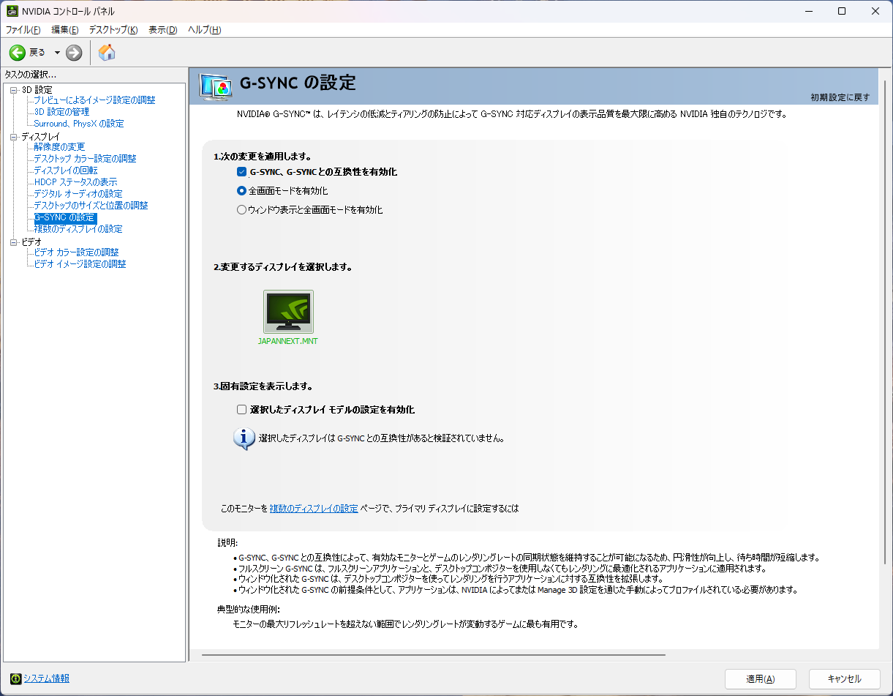The width and height of the screenshot is (893, 696).
Task: Click the heading 2.変更するディスプレイを選択します。
Action: tap(283, 267)
